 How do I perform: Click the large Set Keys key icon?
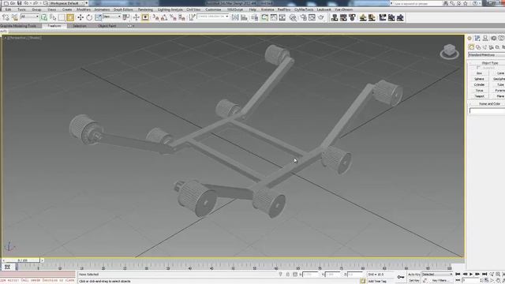coord(401,277)
